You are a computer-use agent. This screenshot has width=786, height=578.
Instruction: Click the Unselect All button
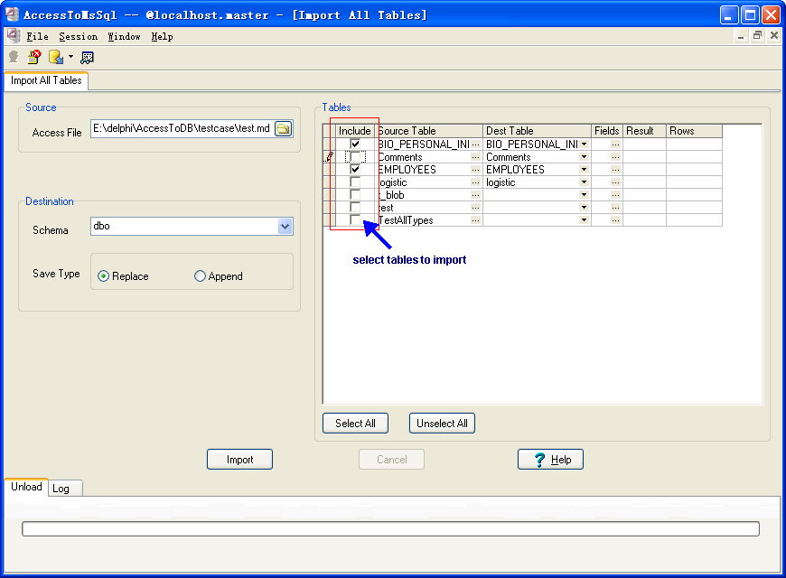click(x=442, y=424)
